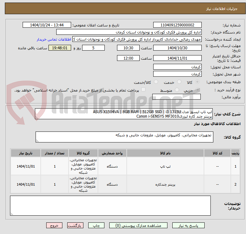Choose the متوسط purchase process radio
Viewport: 246px width, 234px height.
pos(177,90)
